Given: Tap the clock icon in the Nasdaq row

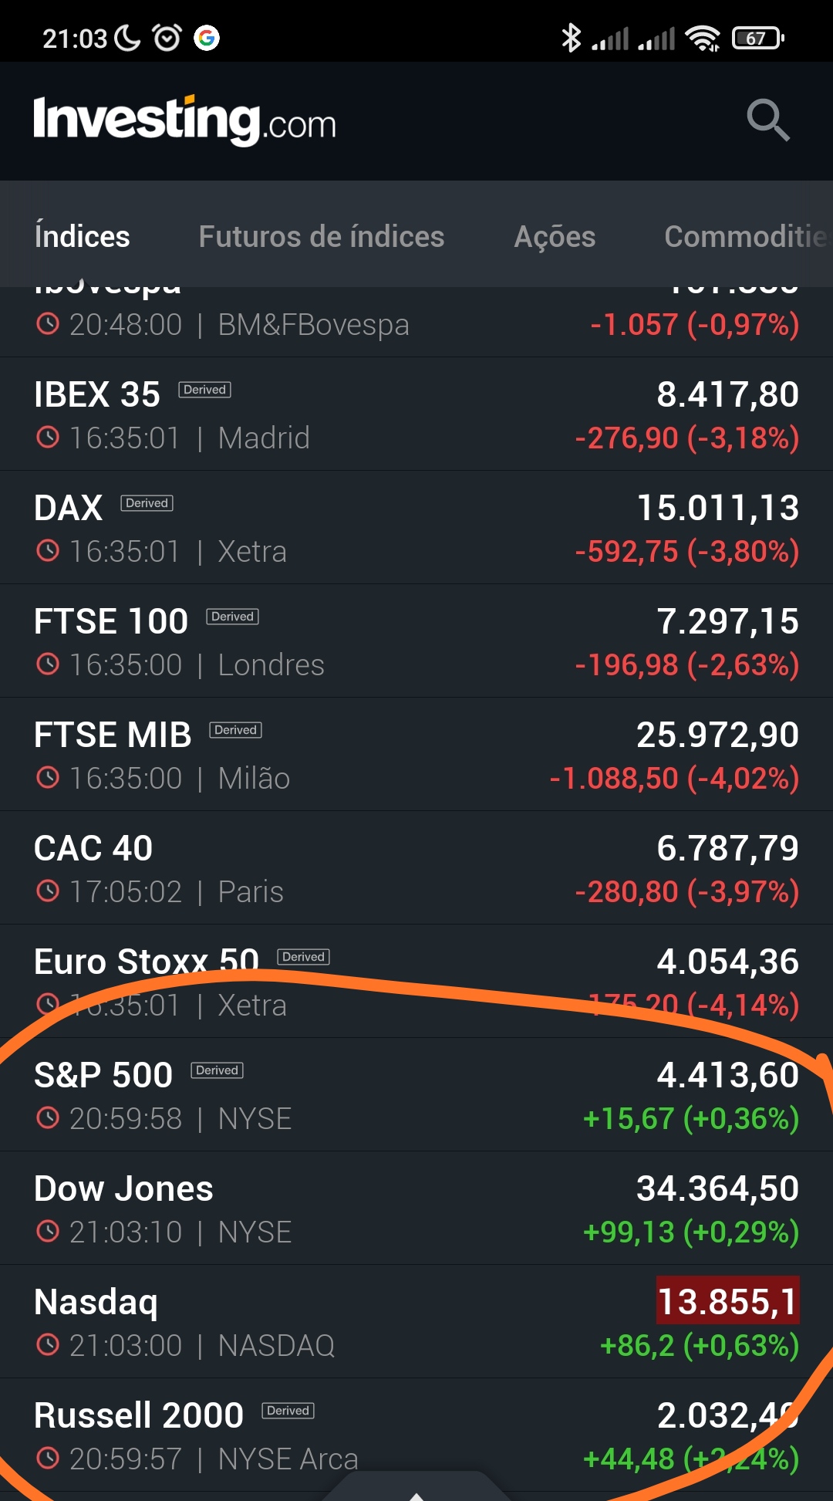Looking at the screenshot, I should (x=48, y=1345).
